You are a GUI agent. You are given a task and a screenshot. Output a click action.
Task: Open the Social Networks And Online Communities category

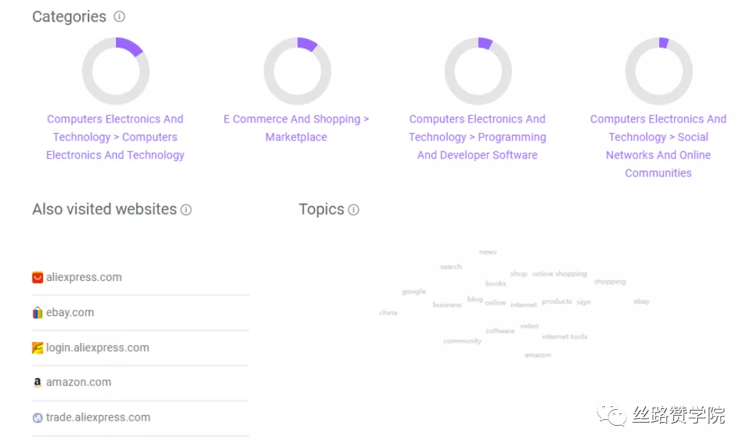(x=658, y=145)
